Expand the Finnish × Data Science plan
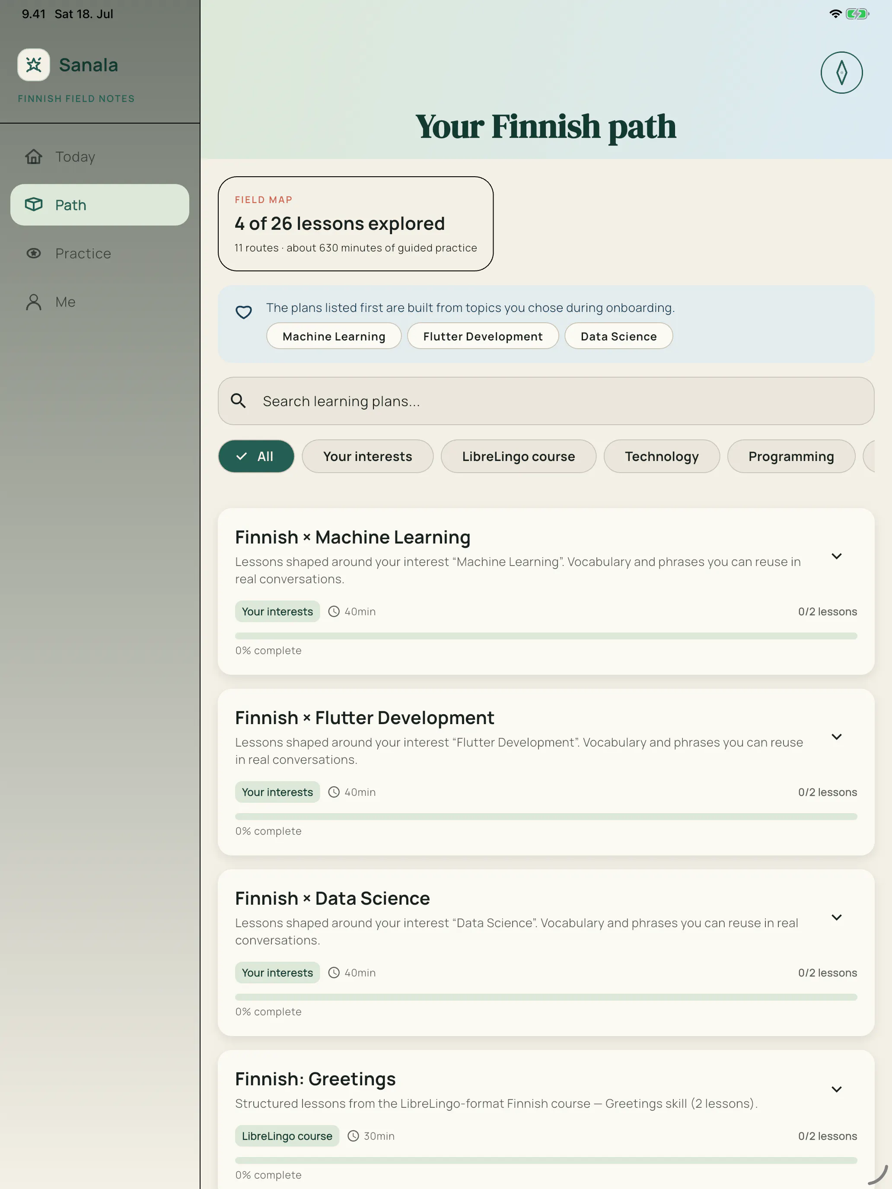The width and height of the screenshot is (892, 1189). coord(836,918)
